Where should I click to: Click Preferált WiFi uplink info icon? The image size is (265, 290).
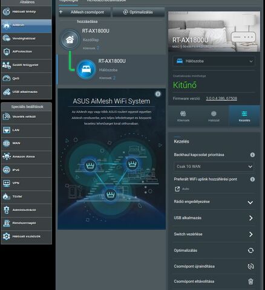(x=252, y=179)
